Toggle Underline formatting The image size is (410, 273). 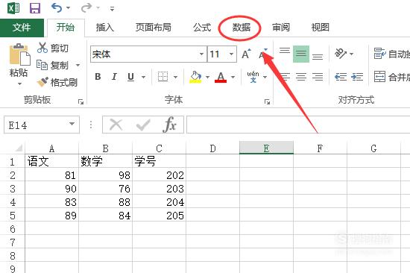click(130, 77)
